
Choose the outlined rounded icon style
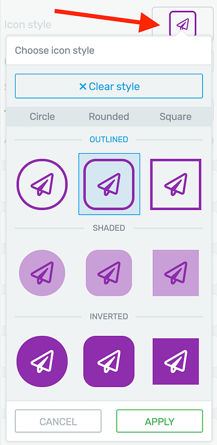click(109, 184)
